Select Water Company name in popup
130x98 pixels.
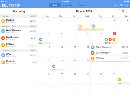[103, 47]
